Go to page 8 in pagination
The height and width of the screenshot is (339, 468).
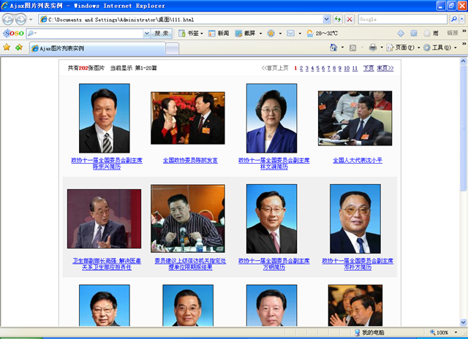coord(334,68)
